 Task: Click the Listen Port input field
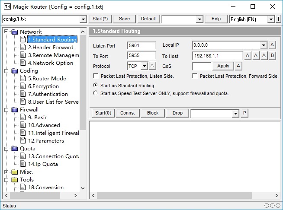coord(141,45)
